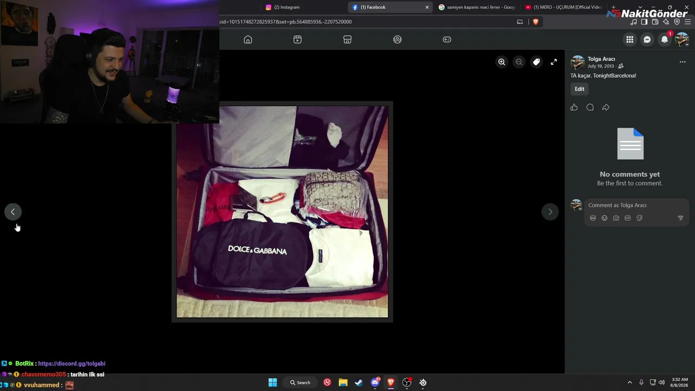The width and height of the screenshot is (695, 391).
Task: Open Facebook Video (Watch) icon
Action: [x=298, y=40]
